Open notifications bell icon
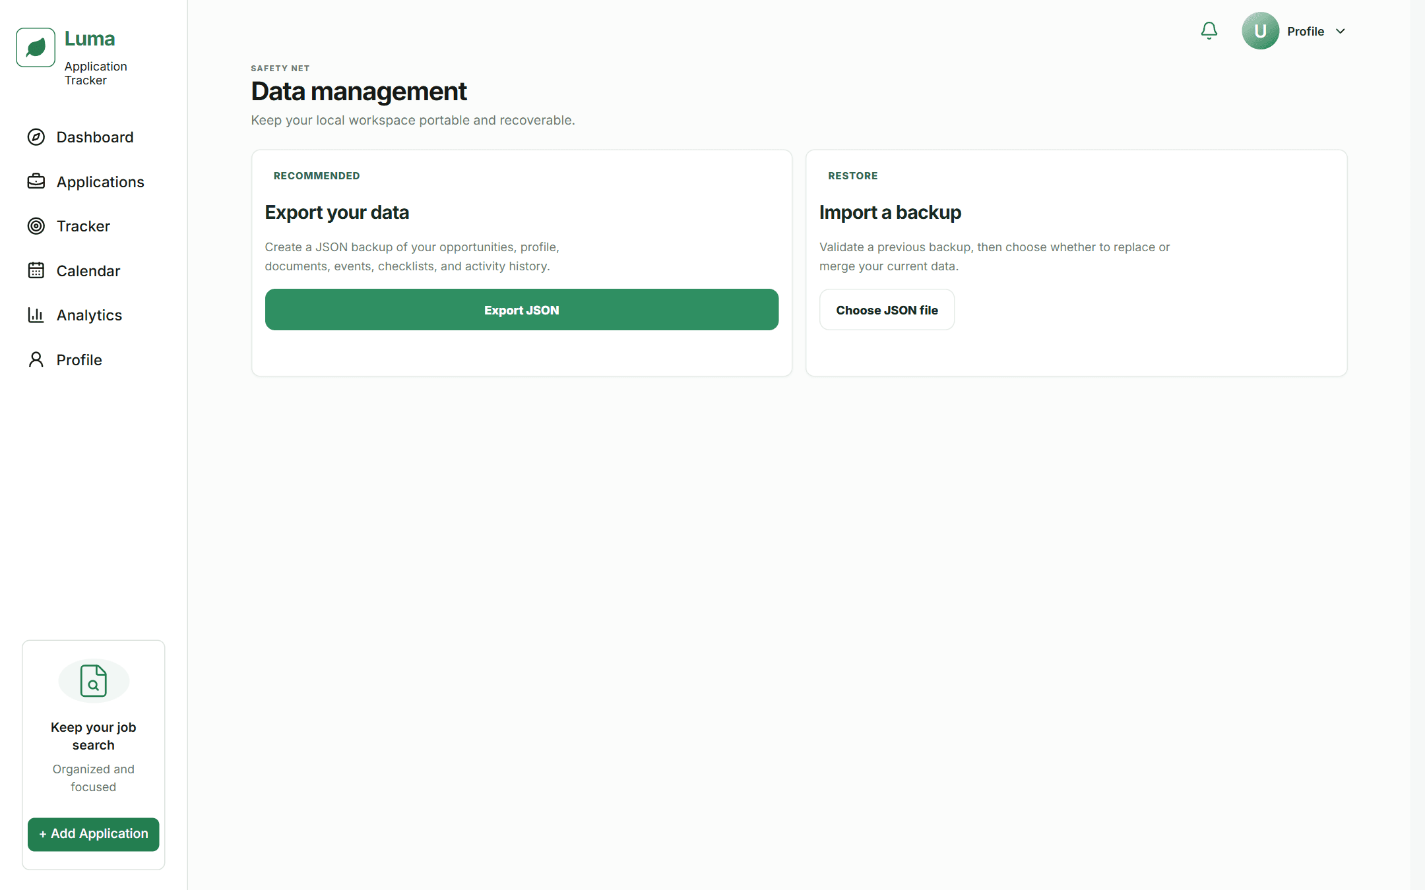Image resolution: width=1425 pixels, height=890 pixels. click(1209, 31)
